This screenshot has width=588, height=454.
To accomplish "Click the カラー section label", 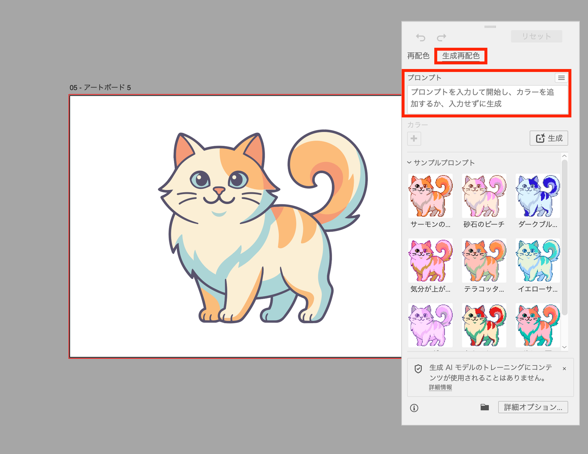I will click(417, 125).
